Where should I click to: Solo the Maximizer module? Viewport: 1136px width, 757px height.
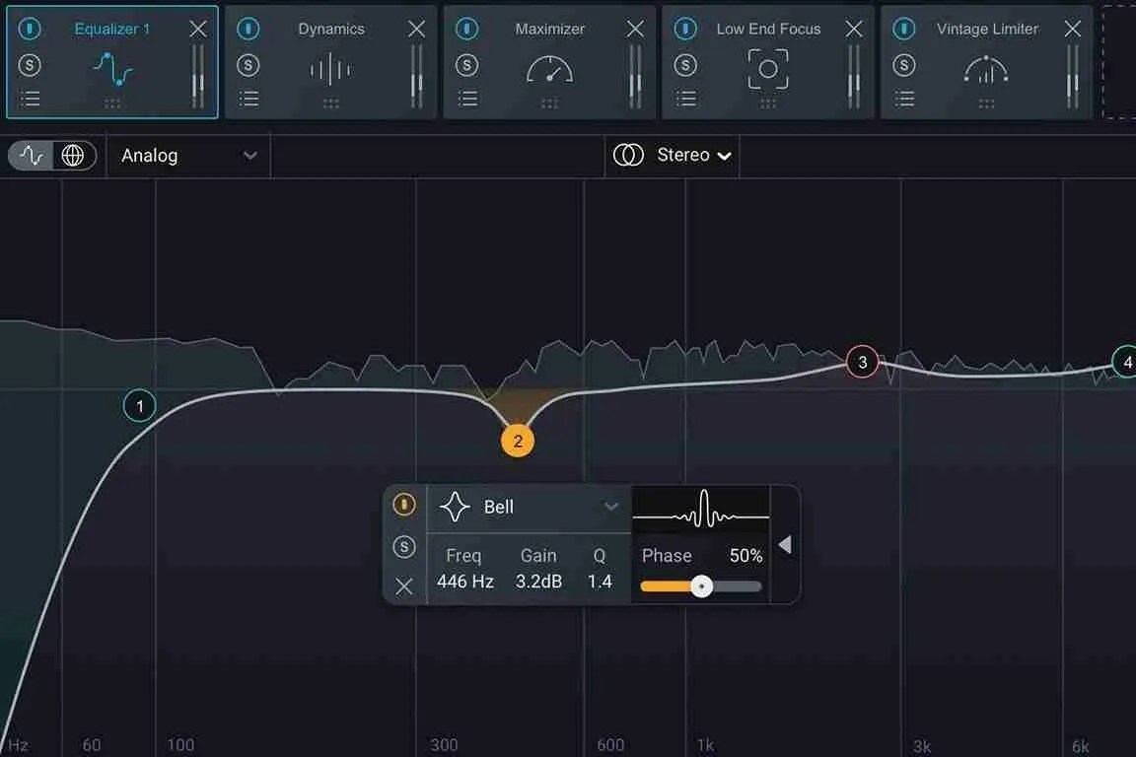[x=466, y=64]
